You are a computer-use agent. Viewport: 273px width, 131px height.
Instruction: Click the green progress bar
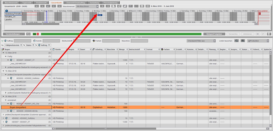(121, 34)
